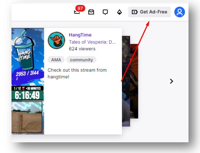The width and height of the screenshot is (200, 153).
Task: Open the HangTime channel name link
Action: coord(80,35)
